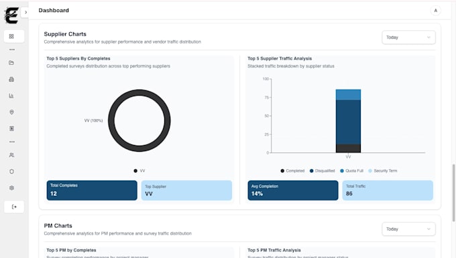
Task: Click the logout icon in the sidebar
Action: (14, 207)
